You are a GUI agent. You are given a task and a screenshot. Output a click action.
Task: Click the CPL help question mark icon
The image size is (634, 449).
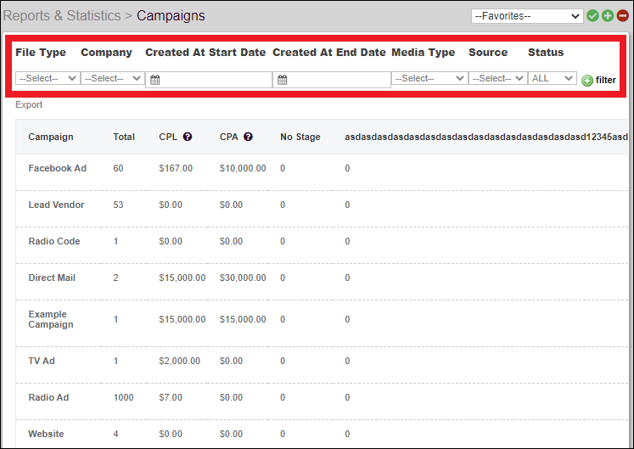188,137
